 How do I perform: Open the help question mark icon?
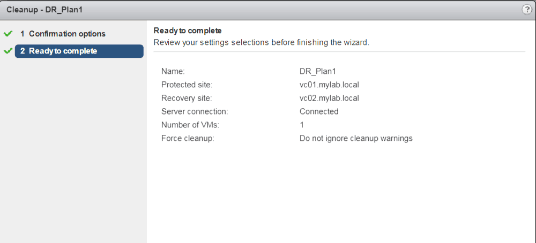tap(526, 10)
